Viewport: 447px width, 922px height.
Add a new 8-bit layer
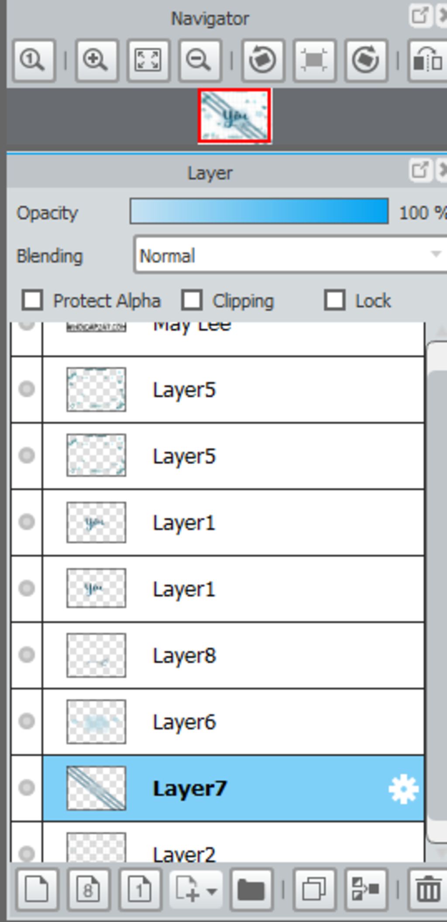click(88, 889)
